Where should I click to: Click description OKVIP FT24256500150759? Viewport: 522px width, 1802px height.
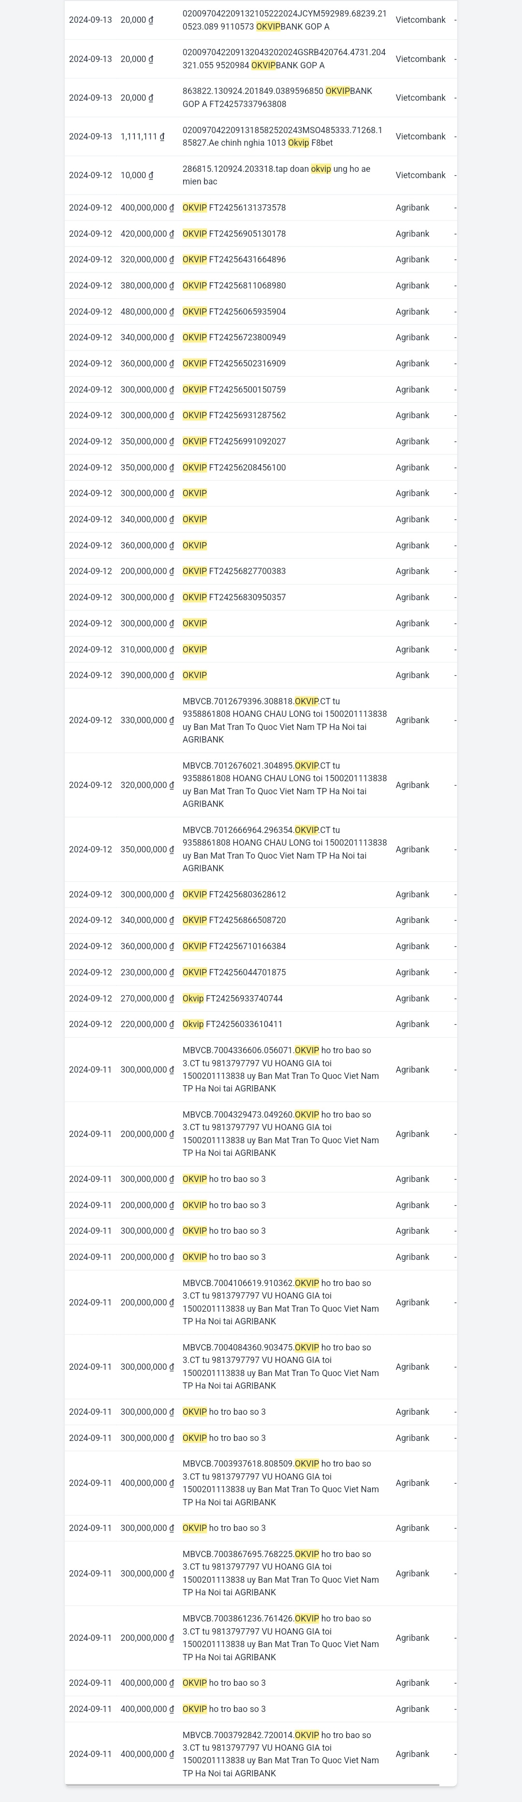tap(234, 390)
